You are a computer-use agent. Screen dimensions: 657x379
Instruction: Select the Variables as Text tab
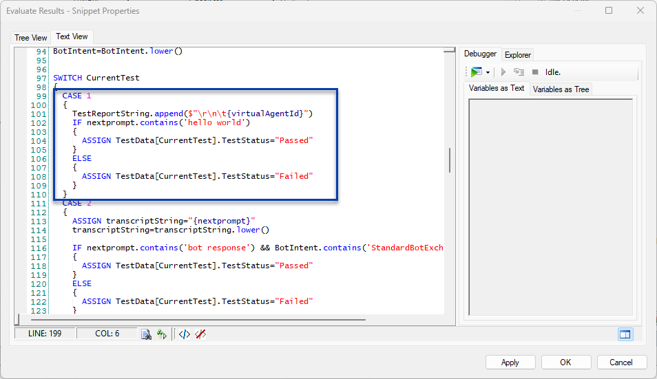[497, 89]
